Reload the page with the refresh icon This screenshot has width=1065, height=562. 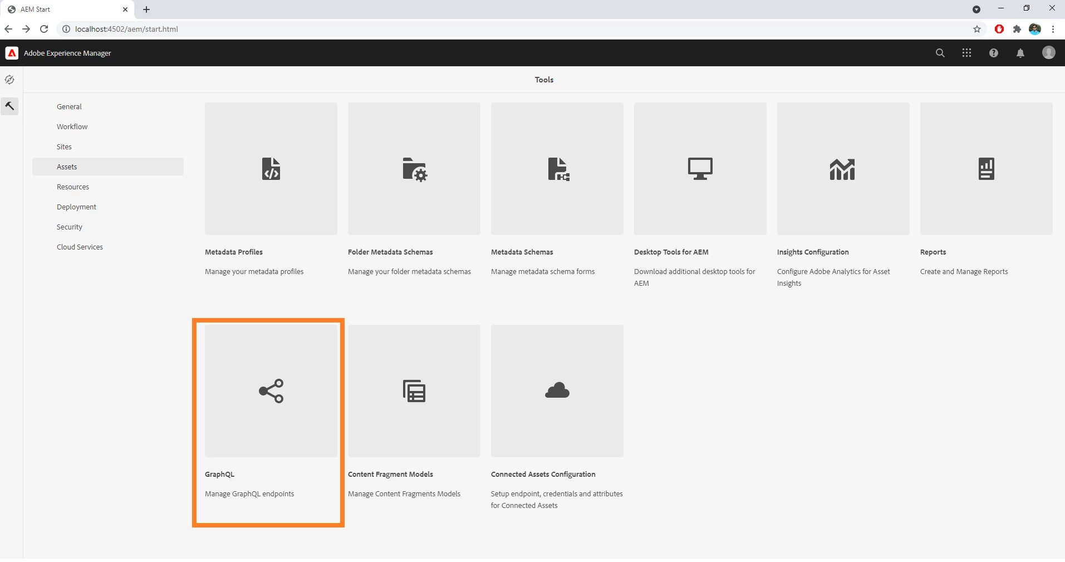[x=44, y=29]
